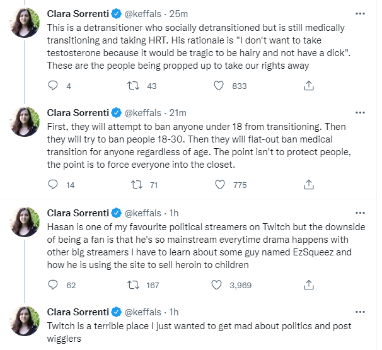382x350 pixels.
Task: Retweet the tweet with 167 retweets
Action: coord(136,284)
